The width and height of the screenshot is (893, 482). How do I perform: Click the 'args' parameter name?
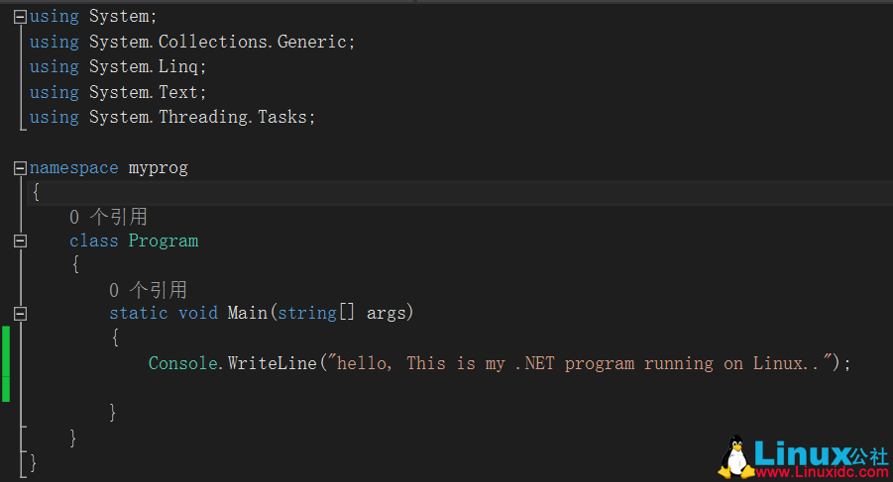387,314
